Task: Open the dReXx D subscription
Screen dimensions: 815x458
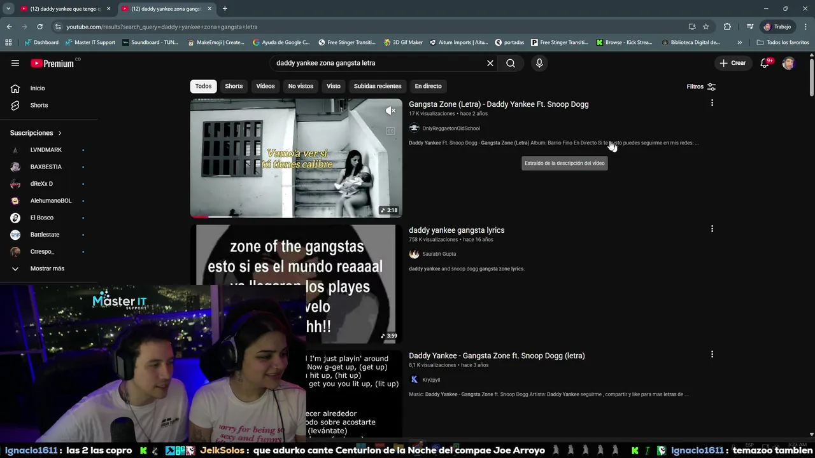Action: tap(41, 184)
